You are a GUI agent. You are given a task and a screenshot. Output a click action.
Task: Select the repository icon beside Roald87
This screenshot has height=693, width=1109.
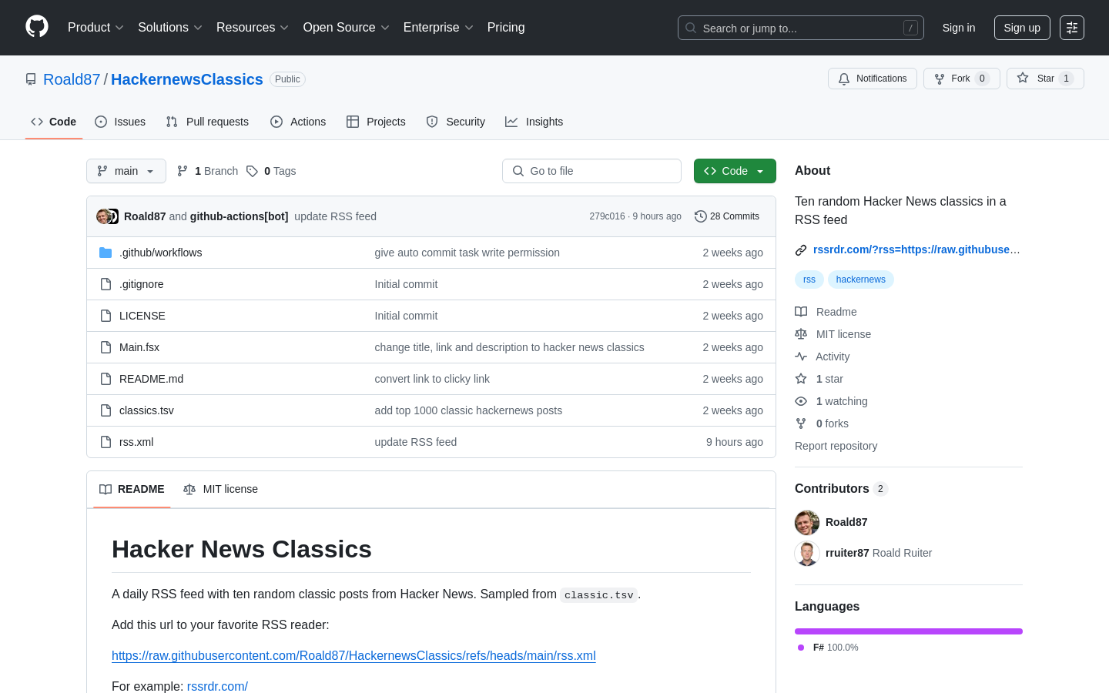[x=31, y=79]
